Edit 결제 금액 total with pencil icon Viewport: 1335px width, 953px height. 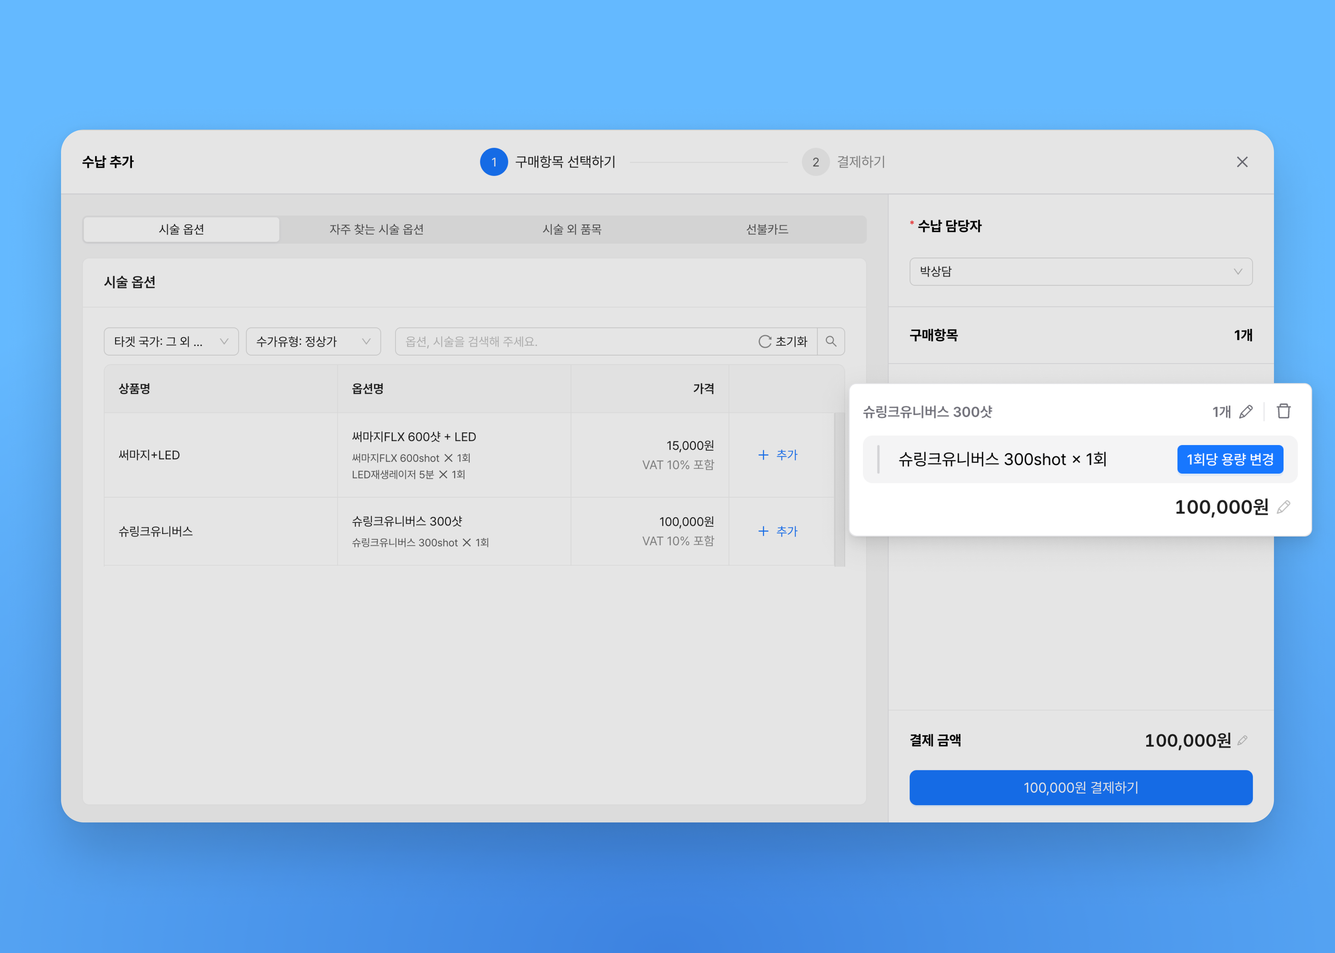coord(1242,740)
